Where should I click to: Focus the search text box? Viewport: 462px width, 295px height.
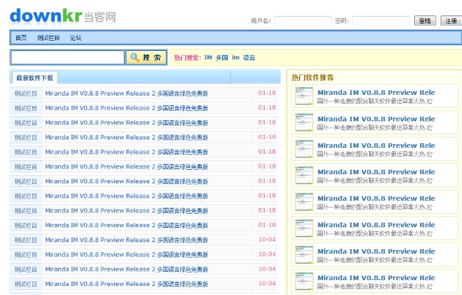coord(68,57)
